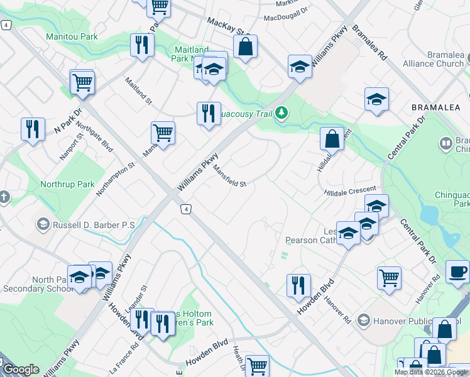470x377 pixels.
Task: Select the library pin near Central Park Dr
Action: coord(445,143)
